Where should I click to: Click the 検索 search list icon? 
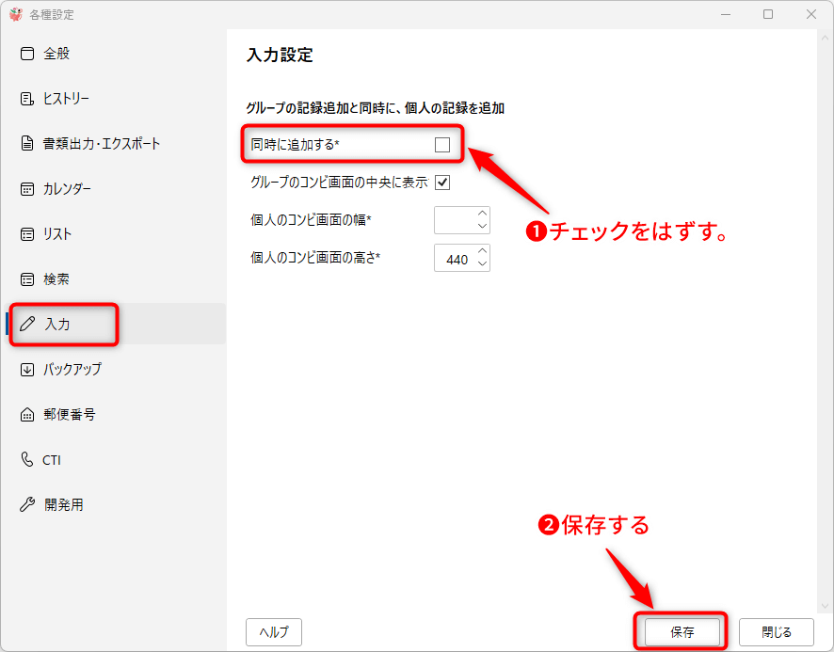[27, 279]
